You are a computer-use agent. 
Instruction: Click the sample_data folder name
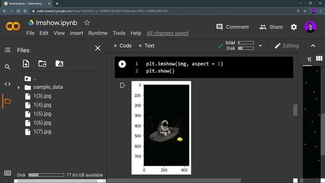coord(48,87)
